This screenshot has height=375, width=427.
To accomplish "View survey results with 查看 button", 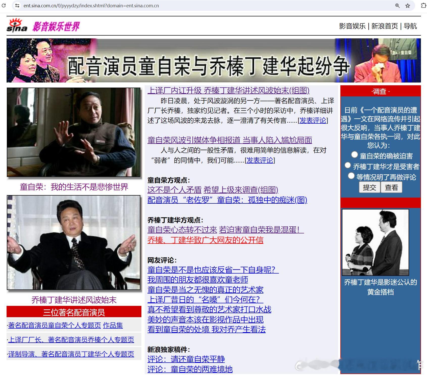I will click(391, 187).
